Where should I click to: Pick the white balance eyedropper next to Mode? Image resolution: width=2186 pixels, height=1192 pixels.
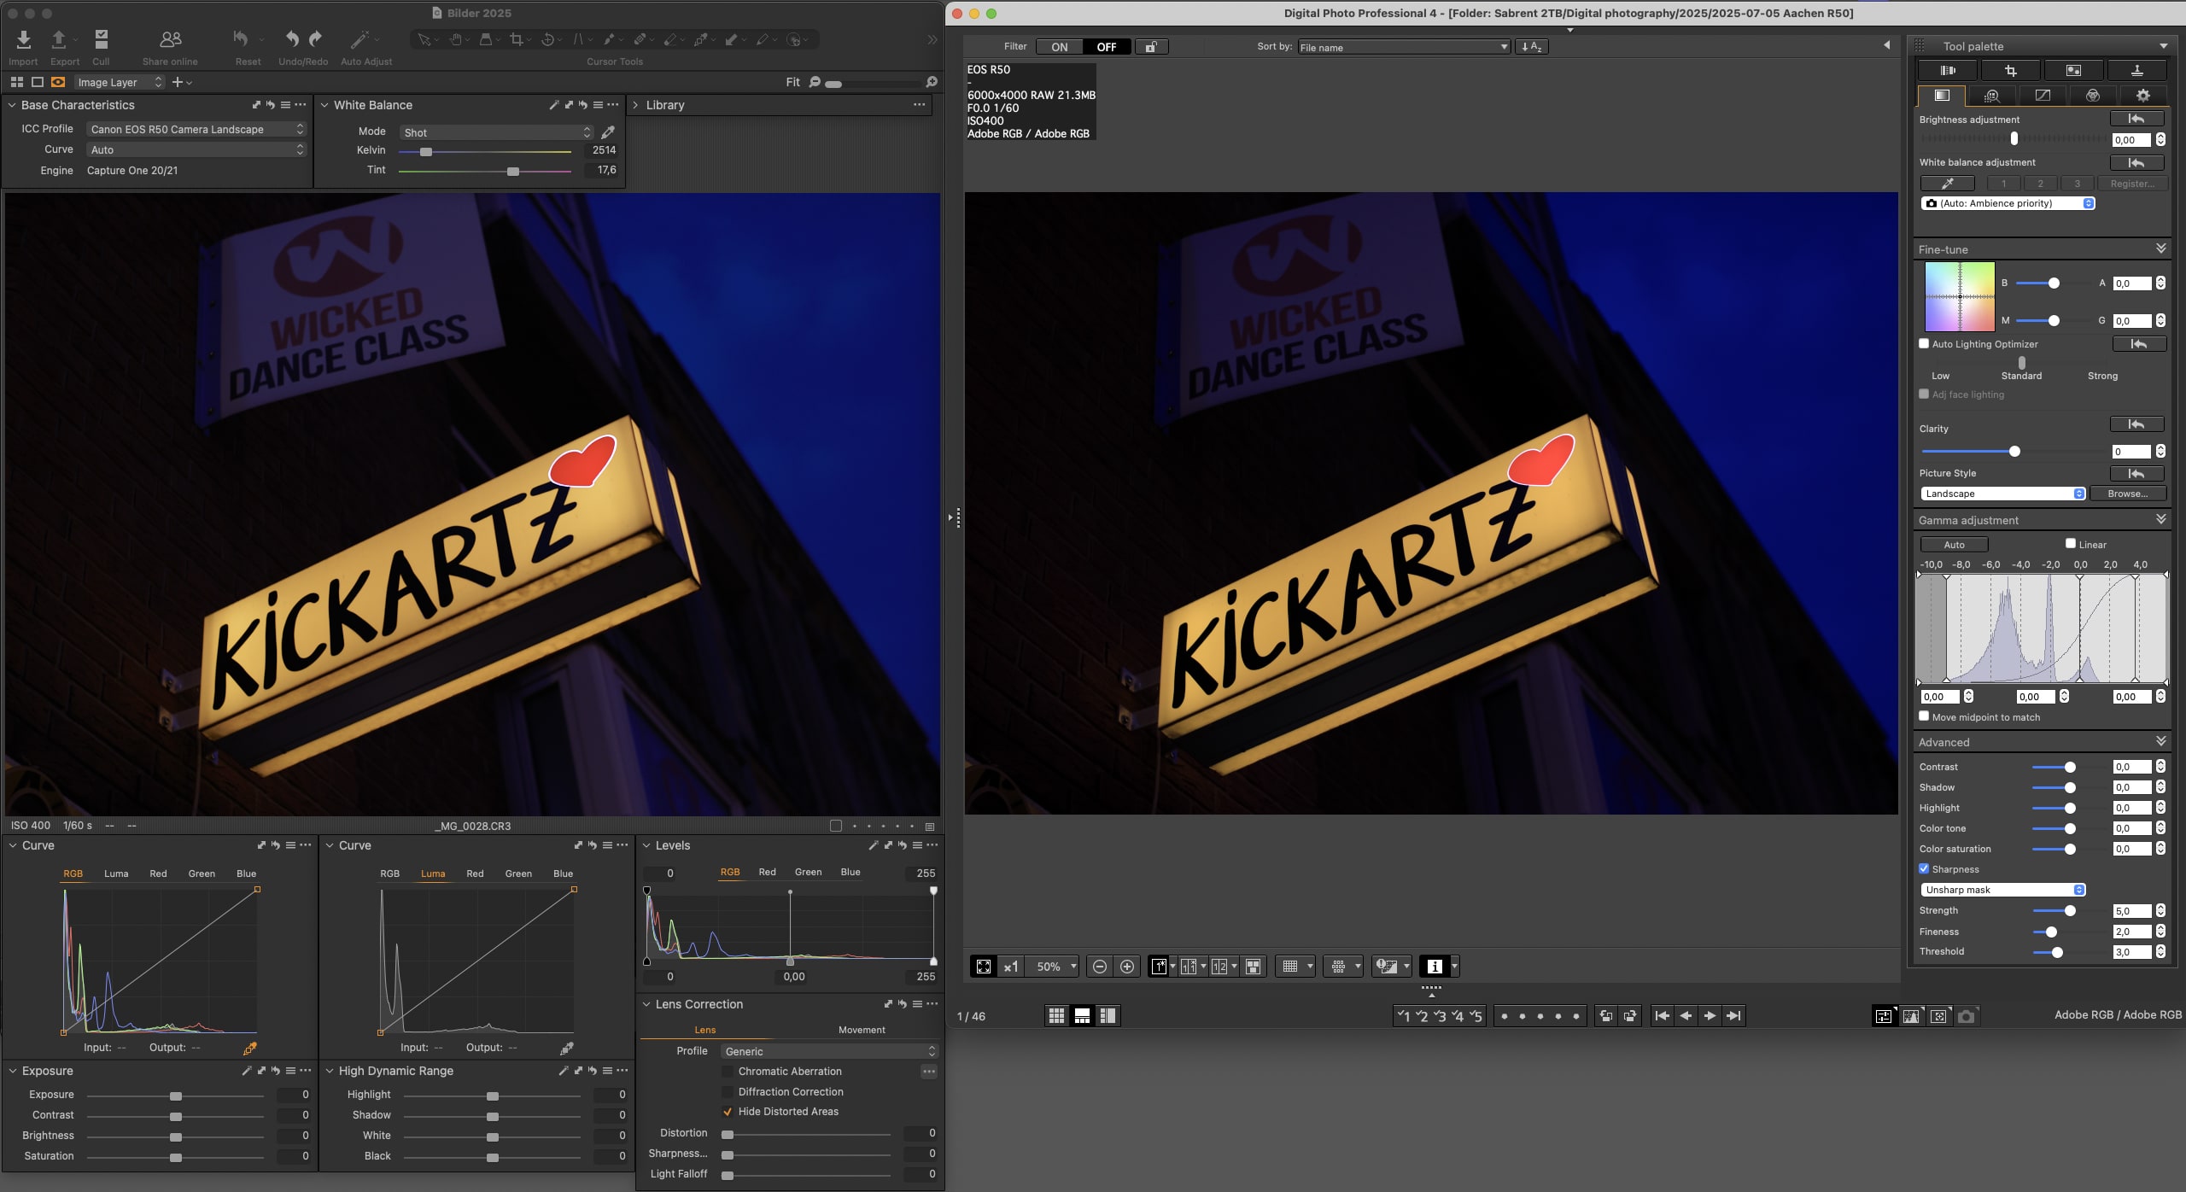pyautogui.click(x=608, y=132)
